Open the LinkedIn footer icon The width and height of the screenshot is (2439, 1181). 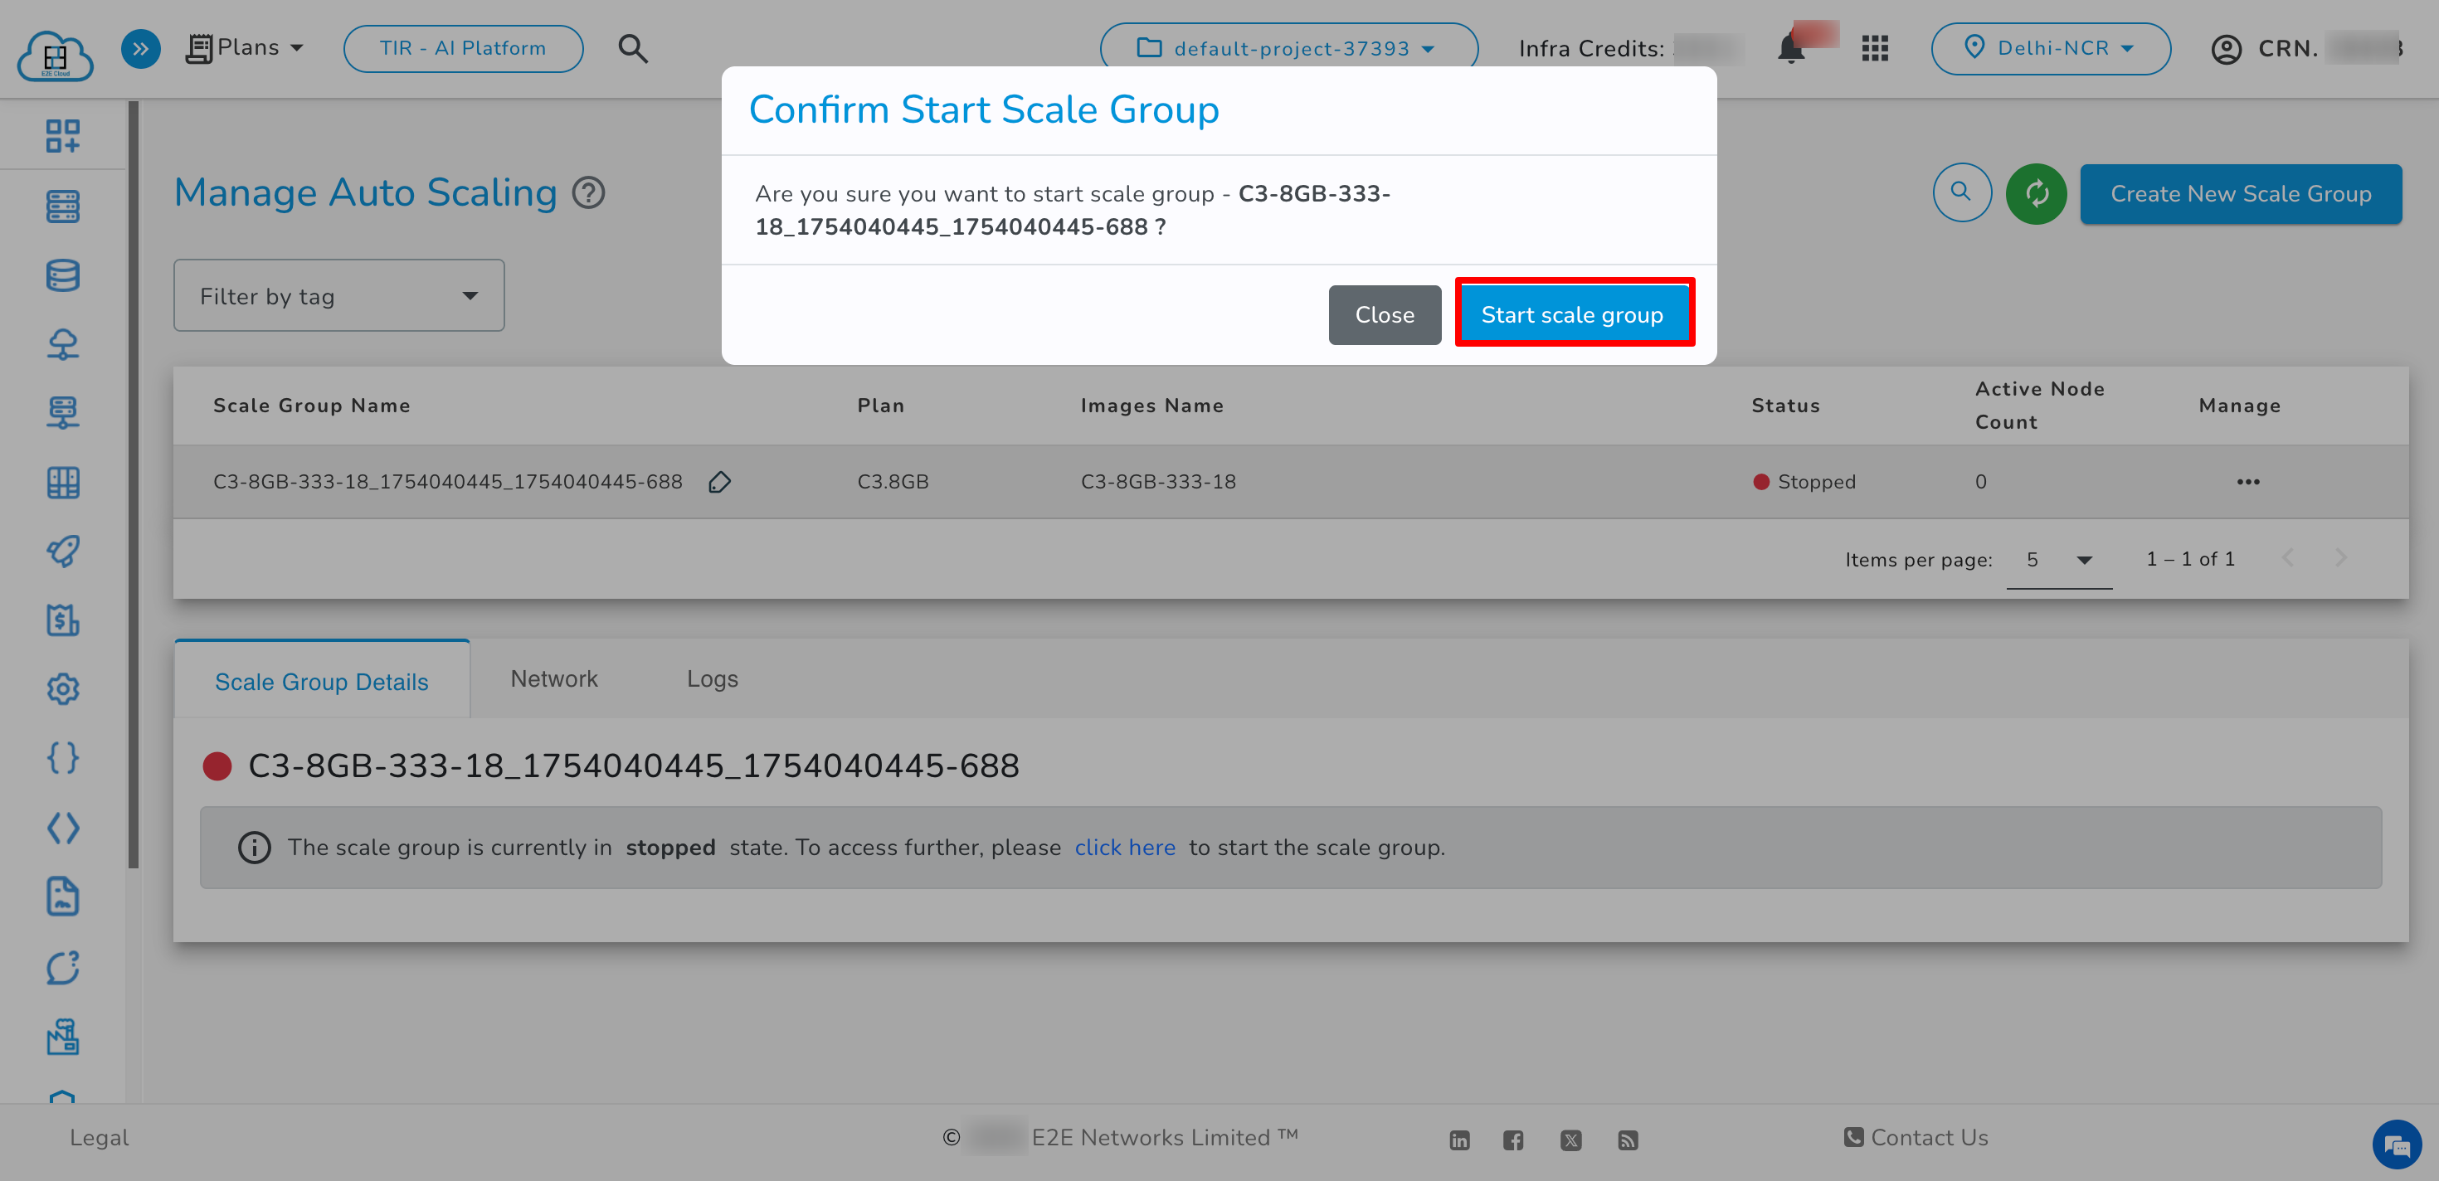click(x=1459, y=1140)
